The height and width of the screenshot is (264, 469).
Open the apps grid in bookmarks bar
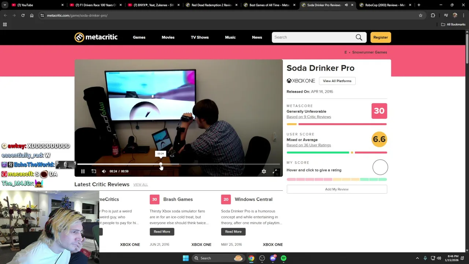(x=5, y=25)
